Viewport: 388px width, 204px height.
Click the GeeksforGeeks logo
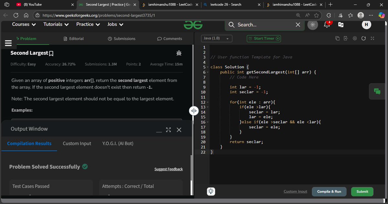pyautogui.click(x=193, y=25)
